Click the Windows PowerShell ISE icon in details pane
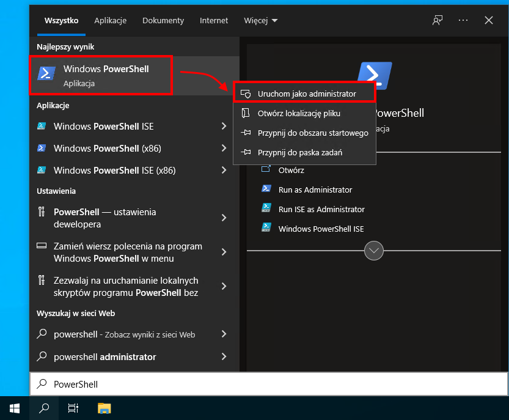Viewport: 509px width, 420px height. pos(266,227)
